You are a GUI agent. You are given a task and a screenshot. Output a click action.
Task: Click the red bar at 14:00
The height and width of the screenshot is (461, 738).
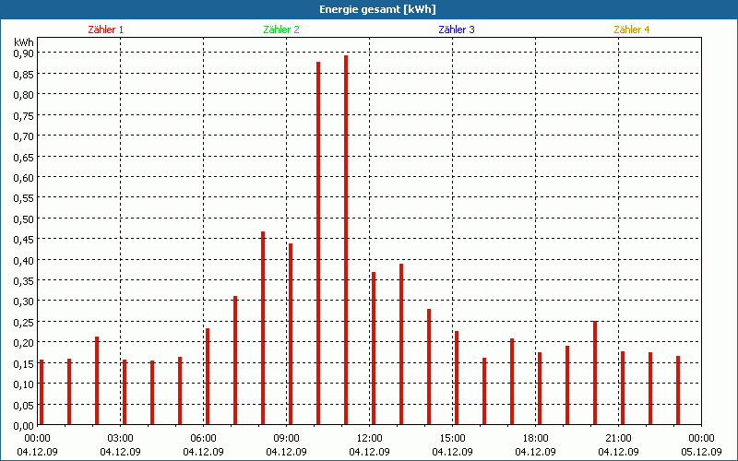[429, 367]
